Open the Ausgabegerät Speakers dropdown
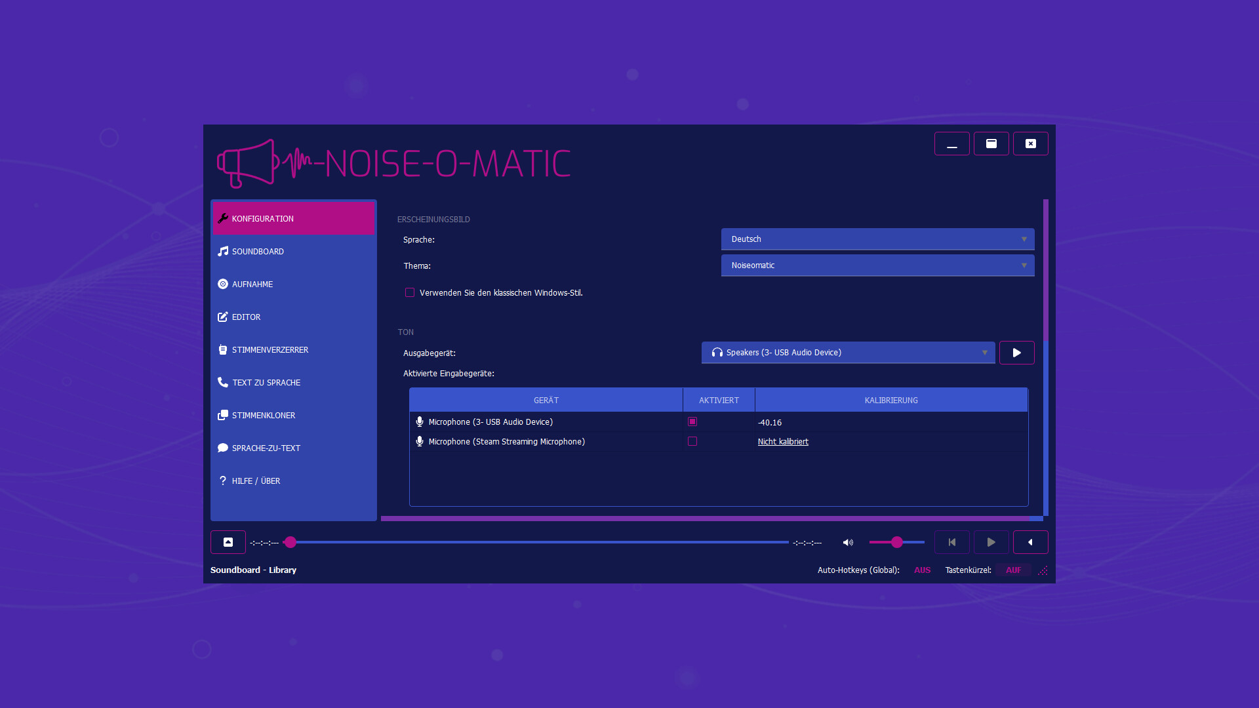The width and height of the screenshot is (1259, 708). (x=848, y=353)
